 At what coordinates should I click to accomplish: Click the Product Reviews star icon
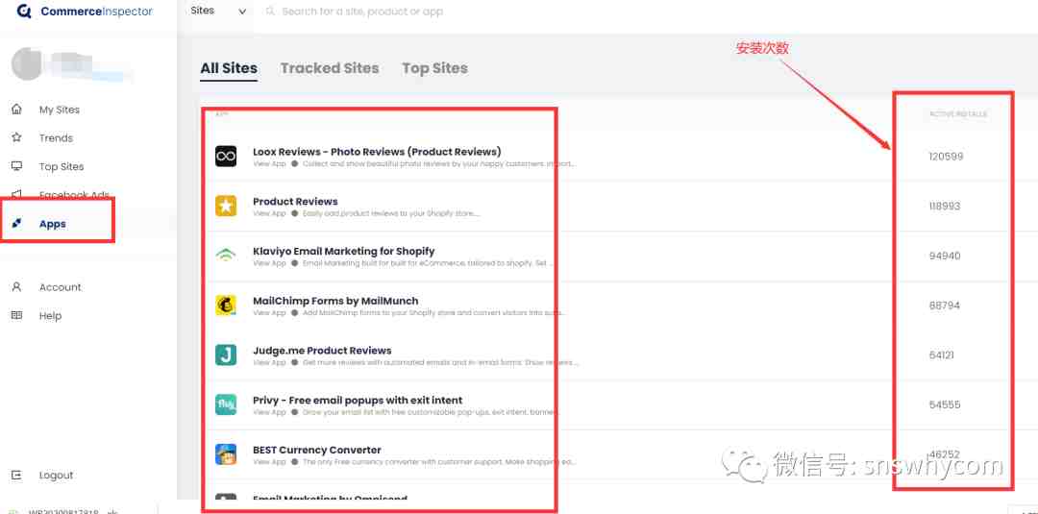[226, 206]
